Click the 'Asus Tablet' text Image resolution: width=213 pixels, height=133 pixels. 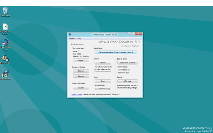(x=77, y=54)
